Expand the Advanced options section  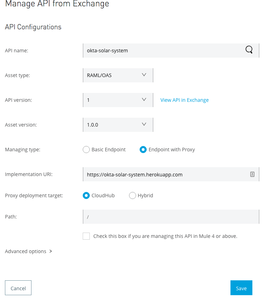(29, 251)
